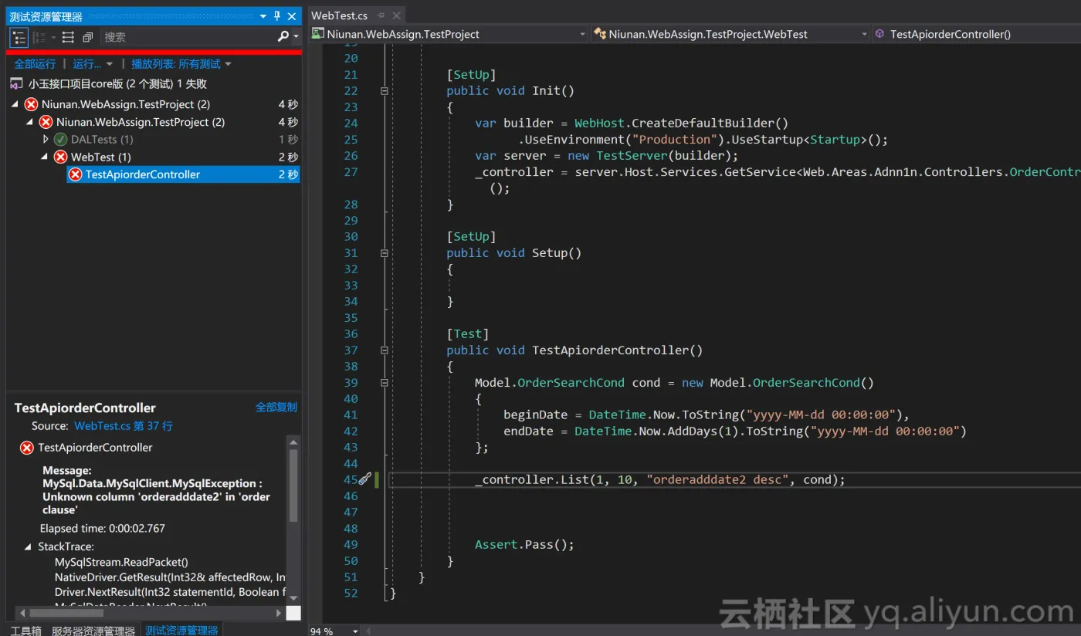Click the group-by-project icon next to the search box

(86, 36)
